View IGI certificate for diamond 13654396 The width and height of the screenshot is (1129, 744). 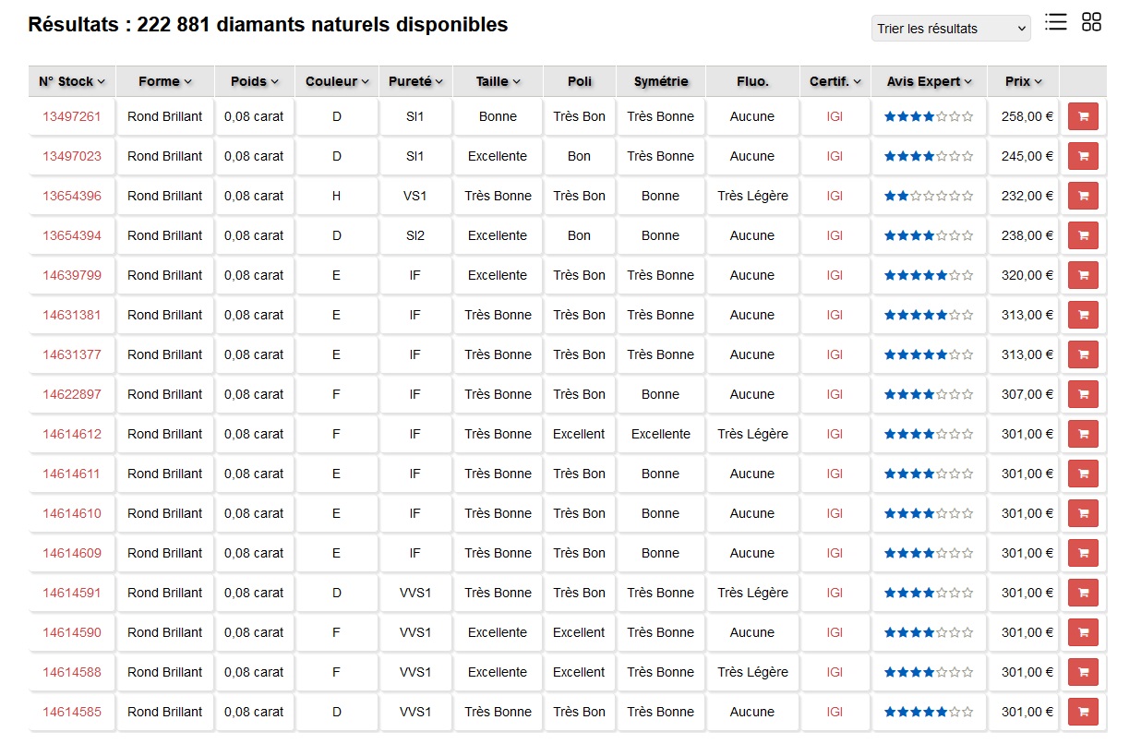[834, 196]
